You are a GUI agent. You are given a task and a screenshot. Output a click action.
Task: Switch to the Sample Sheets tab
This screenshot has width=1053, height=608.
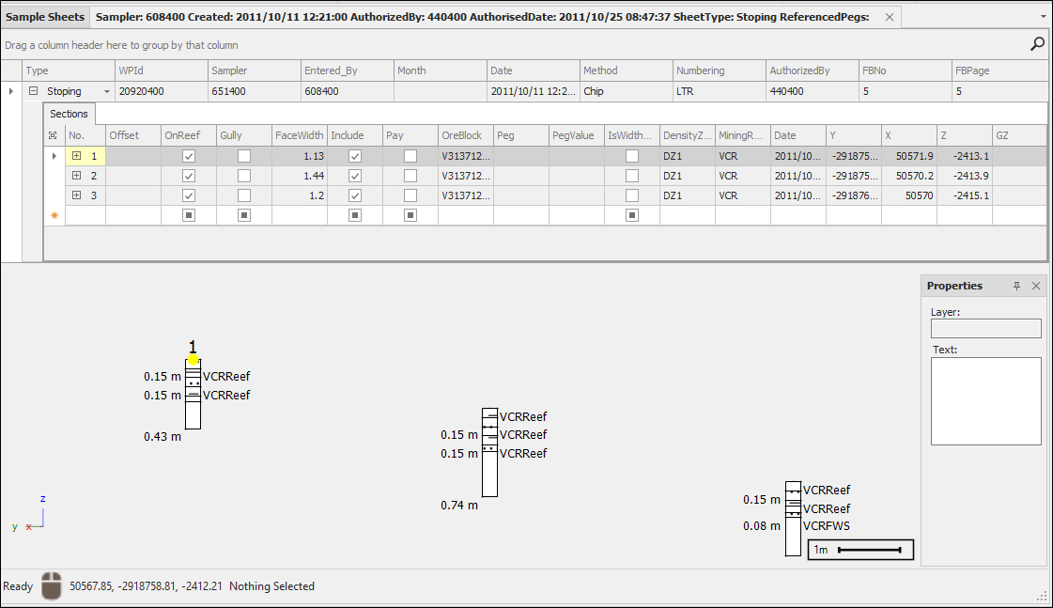tap(45, 17)
